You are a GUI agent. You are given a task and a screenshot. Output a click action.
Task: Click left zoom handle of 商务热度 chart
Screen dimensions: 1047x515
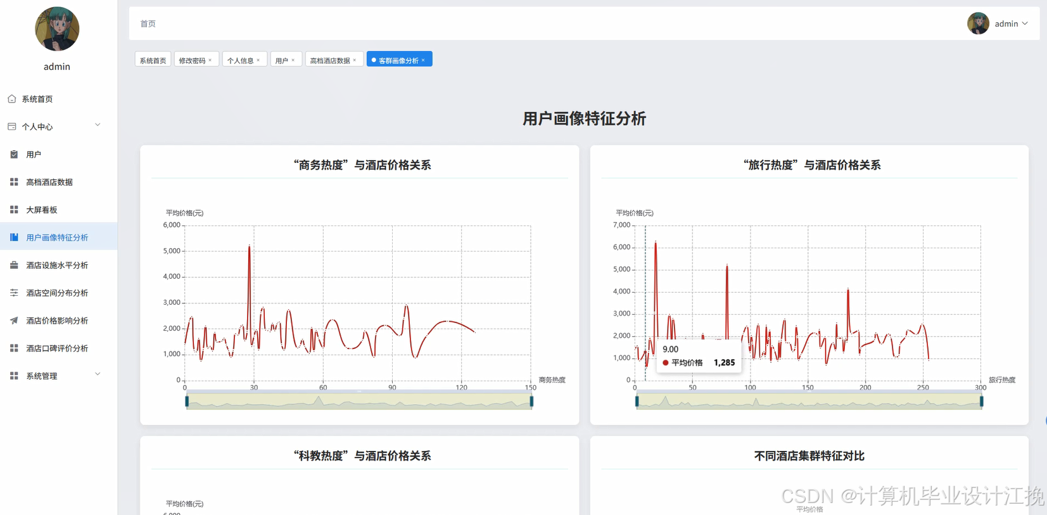[x=187, y=401]
